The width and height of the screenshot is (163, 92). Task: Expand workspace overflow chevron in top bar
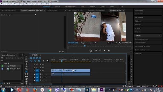tap(122, 7)
